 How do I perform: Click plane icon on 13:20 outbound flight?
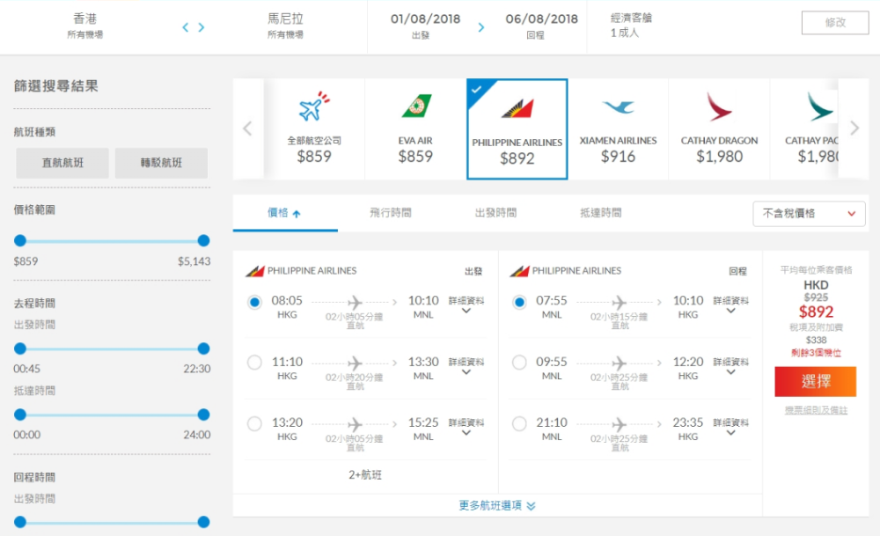tap(356, 423)
